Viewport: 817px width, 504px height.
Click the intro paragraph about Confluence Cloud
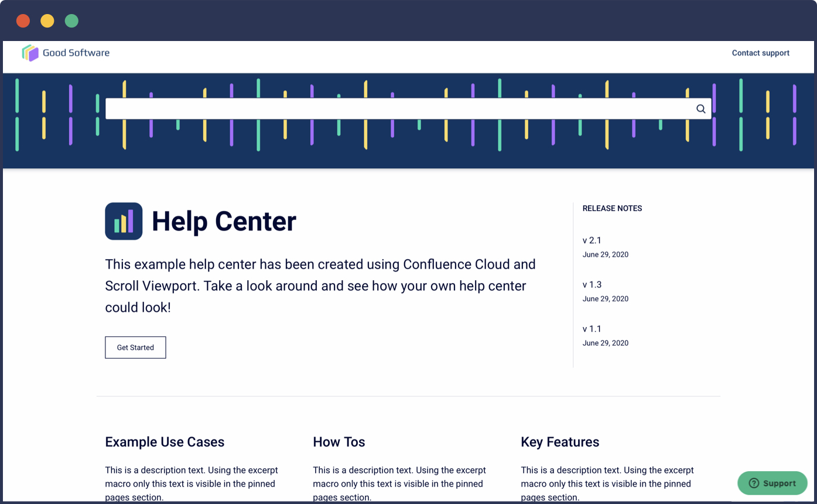pyautogui.click(x=320, y=286)
